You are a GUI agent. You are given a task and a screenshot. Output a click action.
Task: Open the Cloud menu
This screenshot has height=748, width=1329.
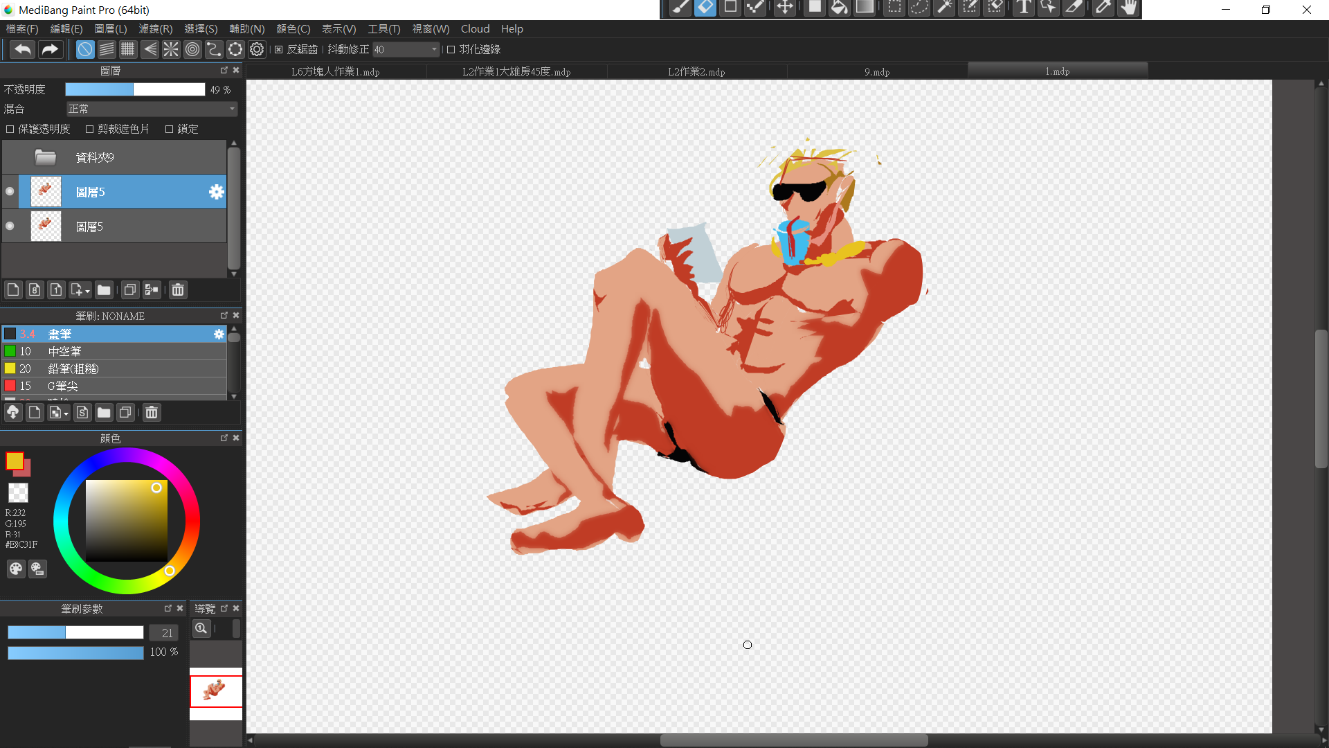[x=475, y=28]
